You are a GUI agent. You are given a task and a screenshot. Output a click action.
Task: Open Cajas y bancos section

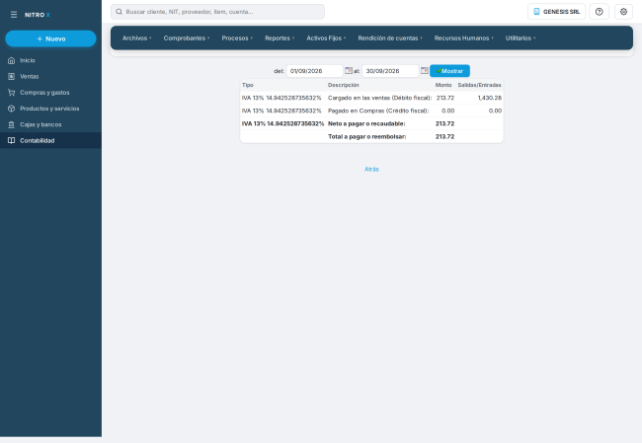coord(50,124)
